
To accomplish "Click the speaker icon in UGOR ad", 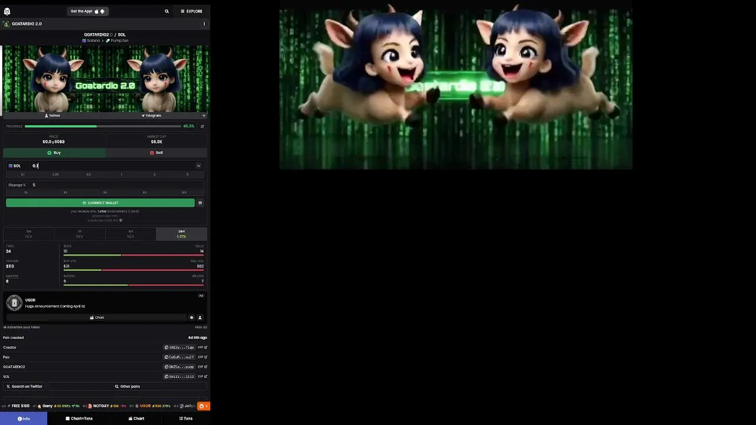I will pyautogui.click(x=191, y=318).
